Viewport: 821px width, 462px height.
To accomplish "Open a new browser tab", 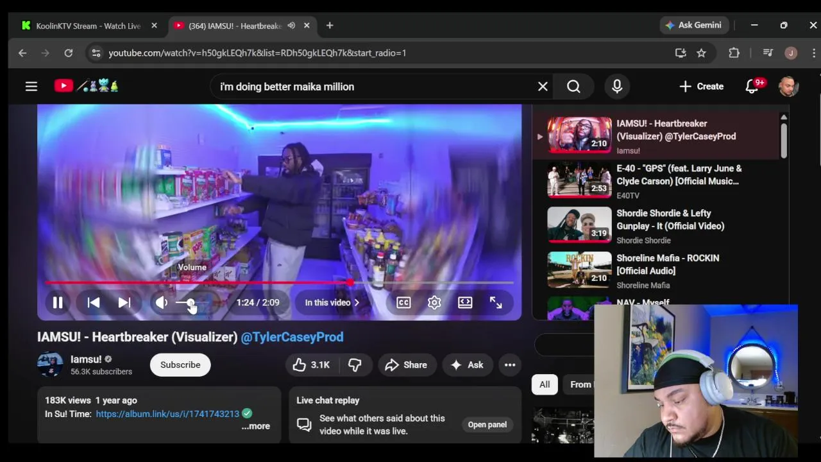I will [330, 26].
